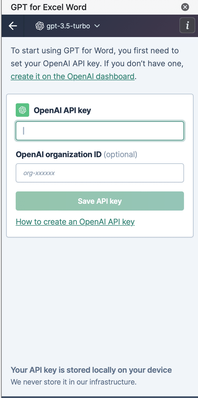Expand the model chevron arrow
Viewport: 198px width, 398px height.
tap(97, 26)
